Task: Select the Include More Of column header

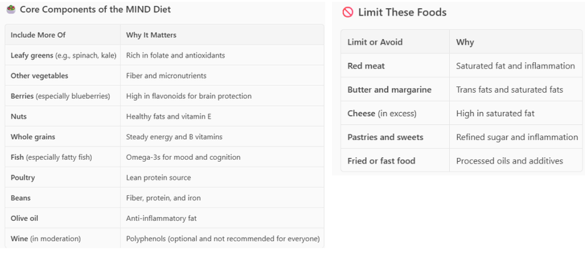Action: point(38,35)
